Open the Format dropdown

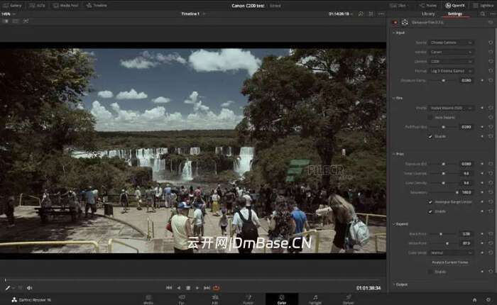click(451, 71)
